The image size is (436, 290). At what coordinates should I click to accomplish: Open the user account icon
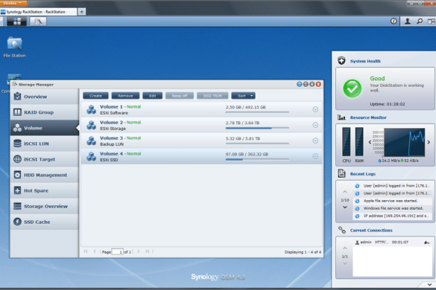coord(408,21)
